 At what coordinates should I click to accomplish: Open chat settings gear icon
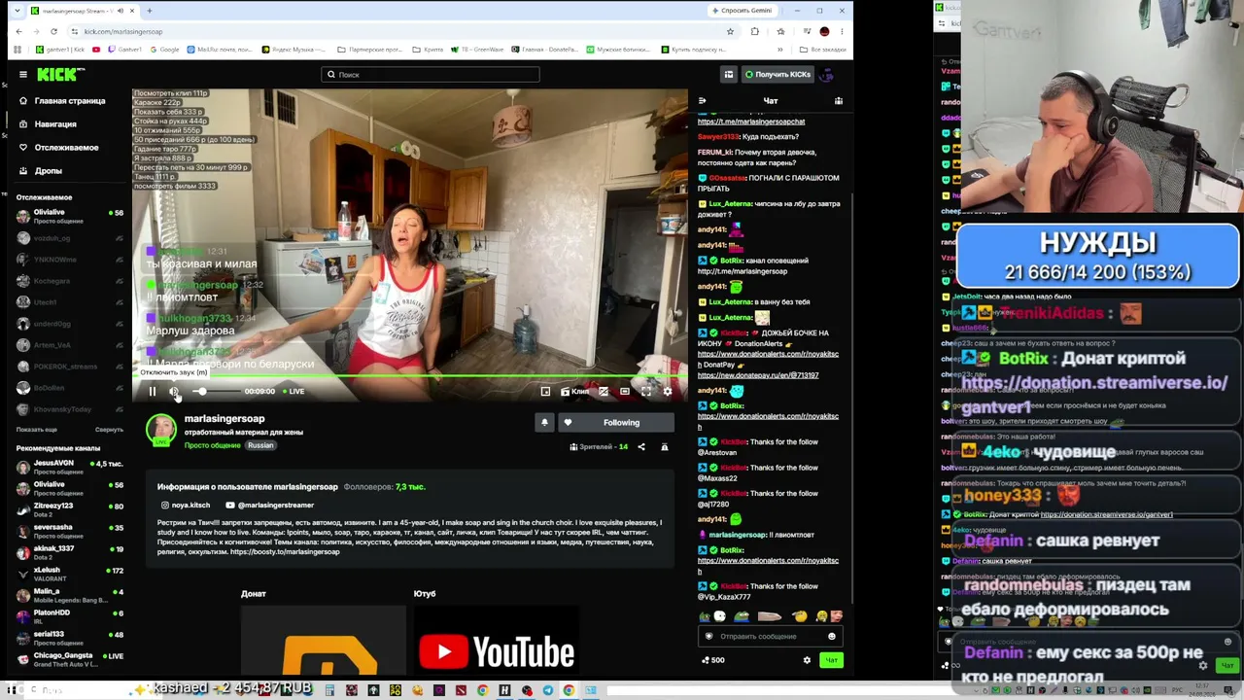807,660
